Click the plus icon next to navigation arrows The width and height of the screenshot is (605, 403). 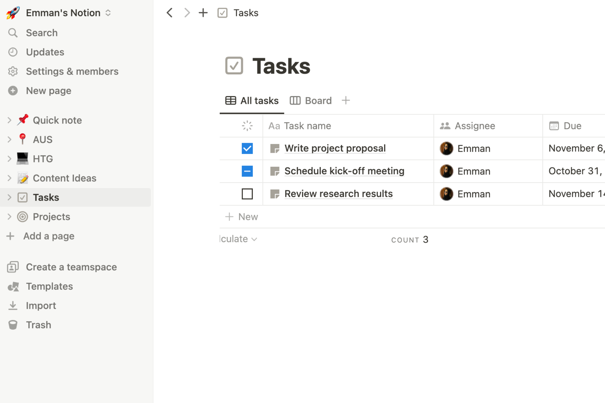(203, 13)
